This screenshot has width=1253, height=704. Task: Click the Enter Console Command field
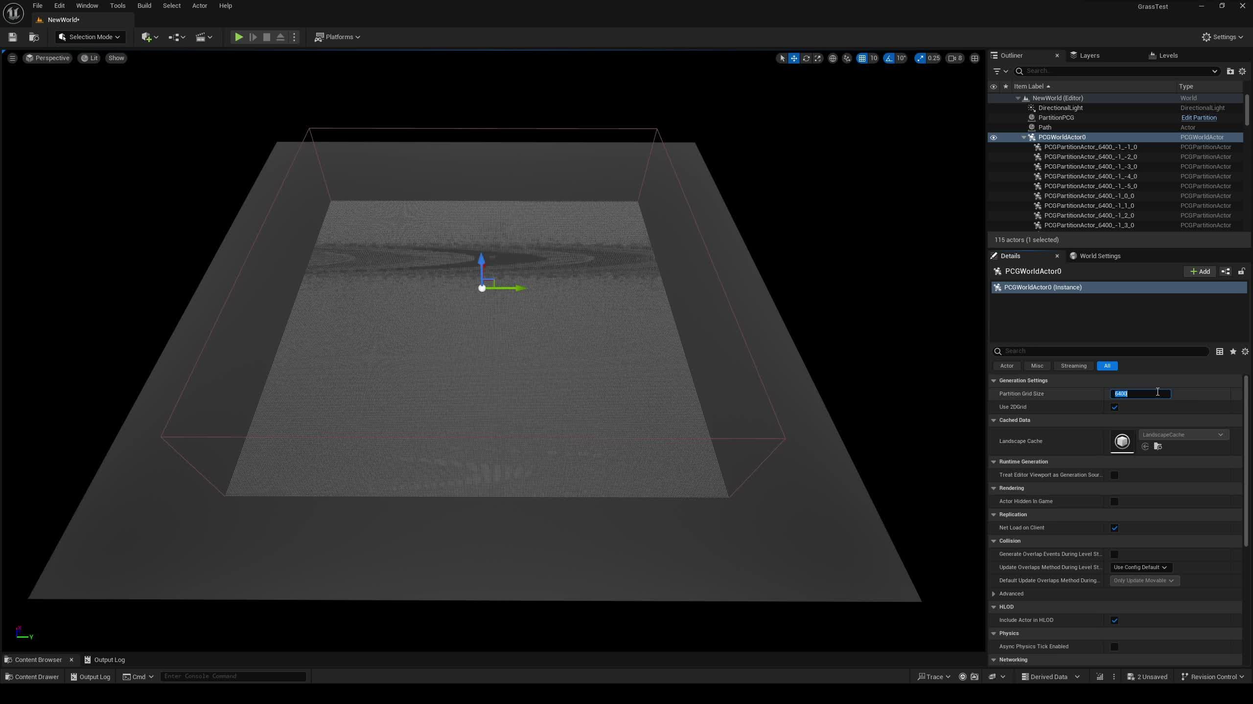[232, 676]
